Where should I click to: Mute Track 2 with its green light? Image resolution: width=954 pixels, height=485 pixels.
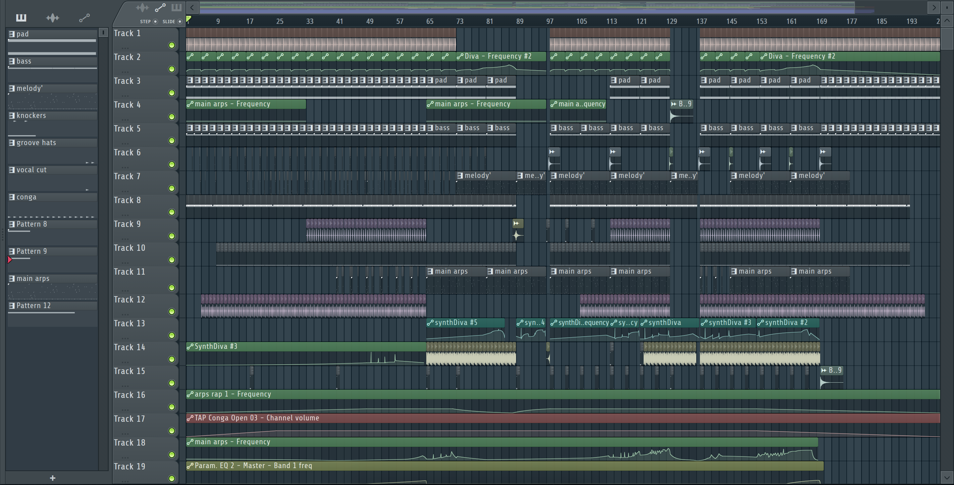(172, 69)
